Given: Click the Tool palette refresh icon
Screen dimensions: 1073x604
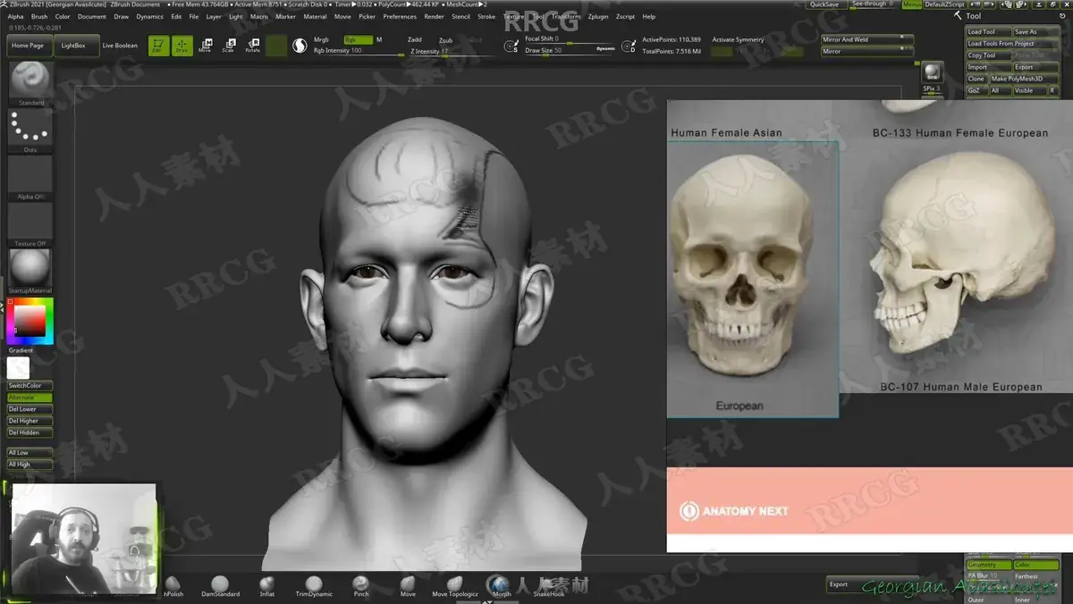Looking at the screenshot, I should tap(1061, 16).
